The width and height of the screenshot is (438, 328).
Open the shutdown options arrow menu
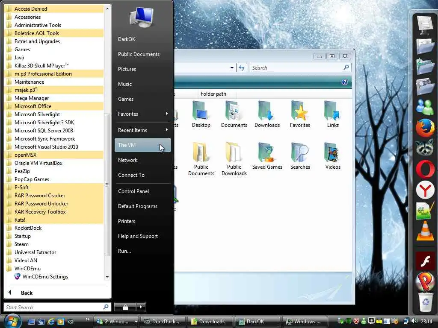141,307
